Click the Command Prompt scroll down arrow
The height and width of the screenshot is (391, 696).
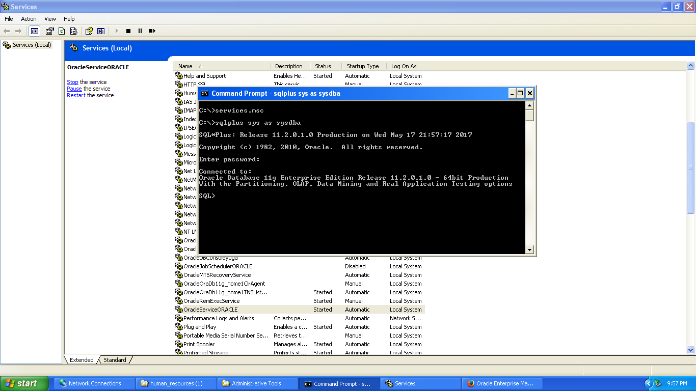point(530,249)
